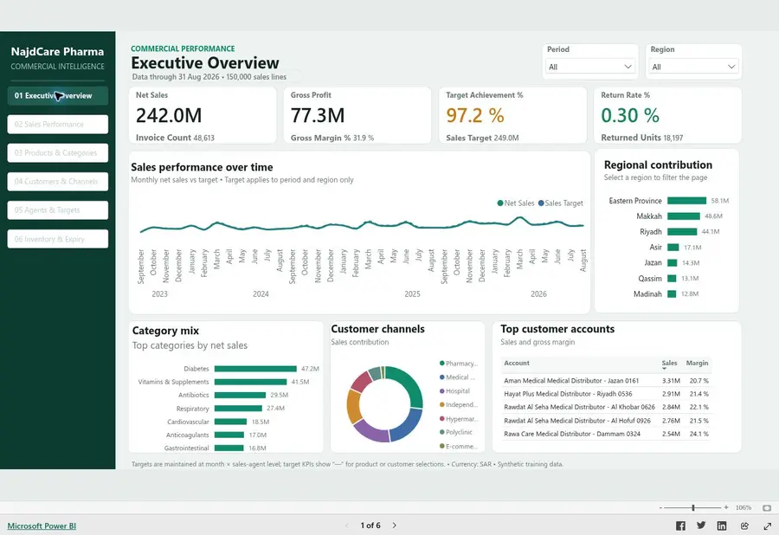The height and width of the screenshot is (535, 779).
Task: Click Polyclinic legend item
Action: pos(456,432)
